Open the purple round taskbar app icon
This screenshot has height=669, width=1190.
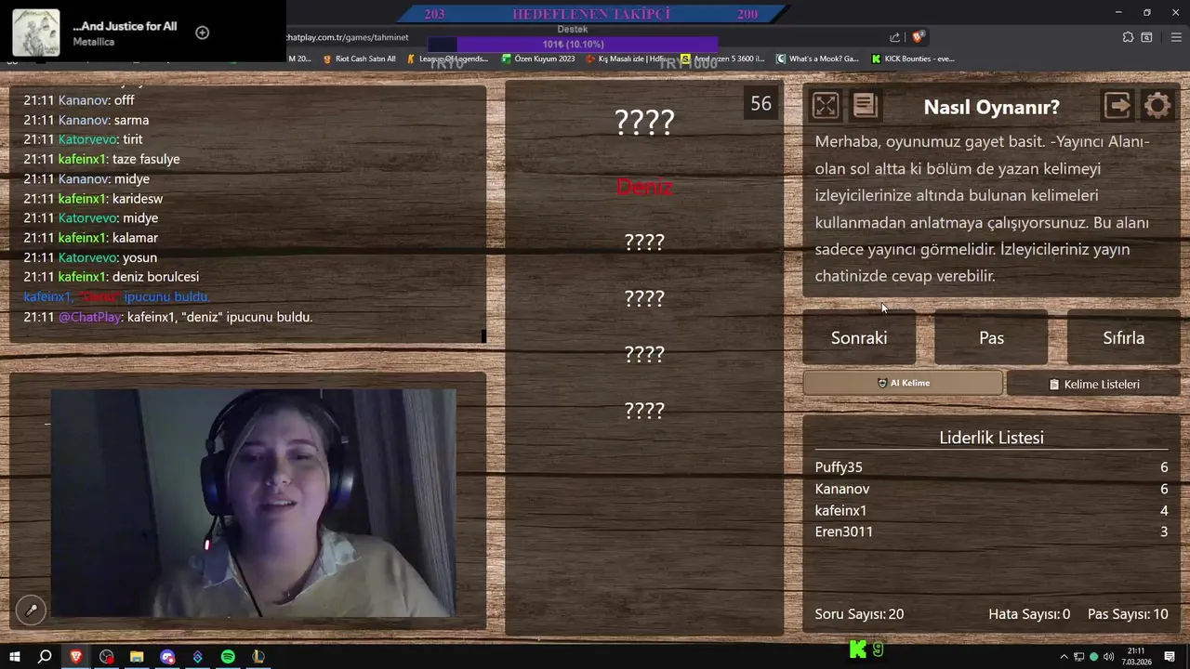(x=167, y=657)
